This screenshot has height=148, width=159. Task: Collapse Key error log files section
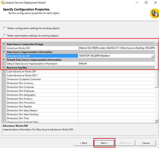pyautogui.click(x=4, y=67)
